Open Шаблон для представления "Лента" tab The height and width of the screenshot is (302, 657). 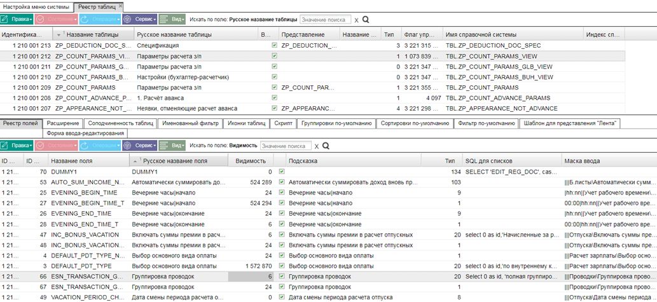point(570,123)
